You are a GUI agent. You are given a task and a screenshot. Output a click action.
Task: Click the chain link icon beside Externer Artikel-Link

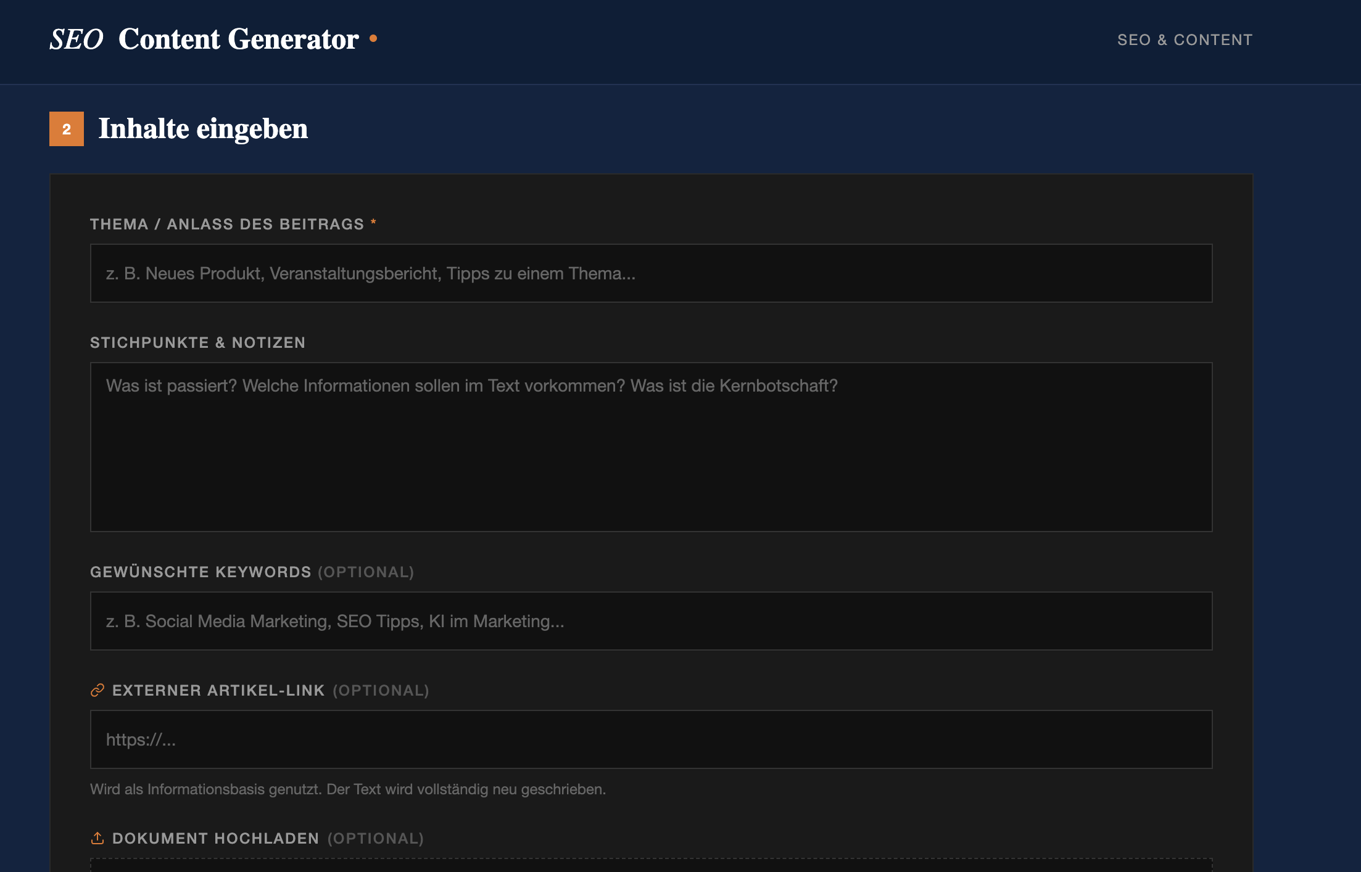click(x=97, y=690)
